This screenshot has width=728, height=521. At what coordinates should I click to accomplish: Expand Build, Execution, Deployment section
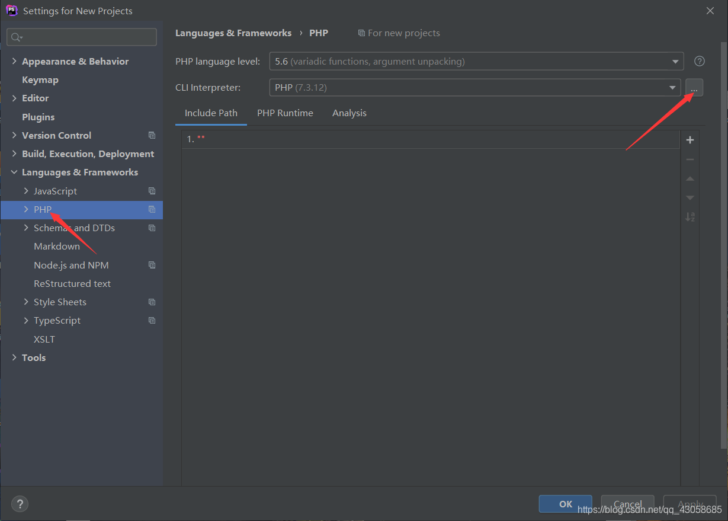(x=14, y=154)
